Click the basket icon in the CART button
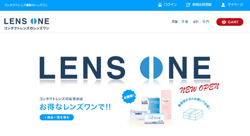 pyautogui.click(x=224, y=22)
